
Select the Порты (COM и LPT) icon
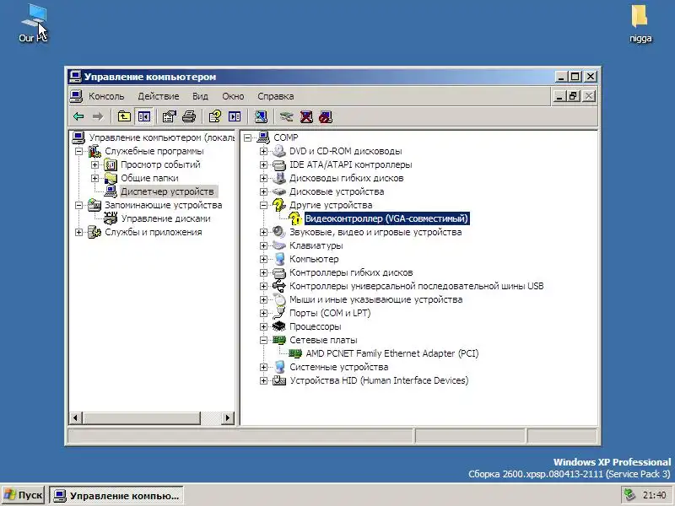click(x=279, y=313)
